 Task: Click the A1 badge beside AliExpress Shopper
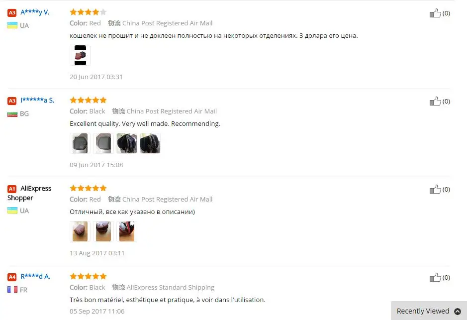click(12, 189)
